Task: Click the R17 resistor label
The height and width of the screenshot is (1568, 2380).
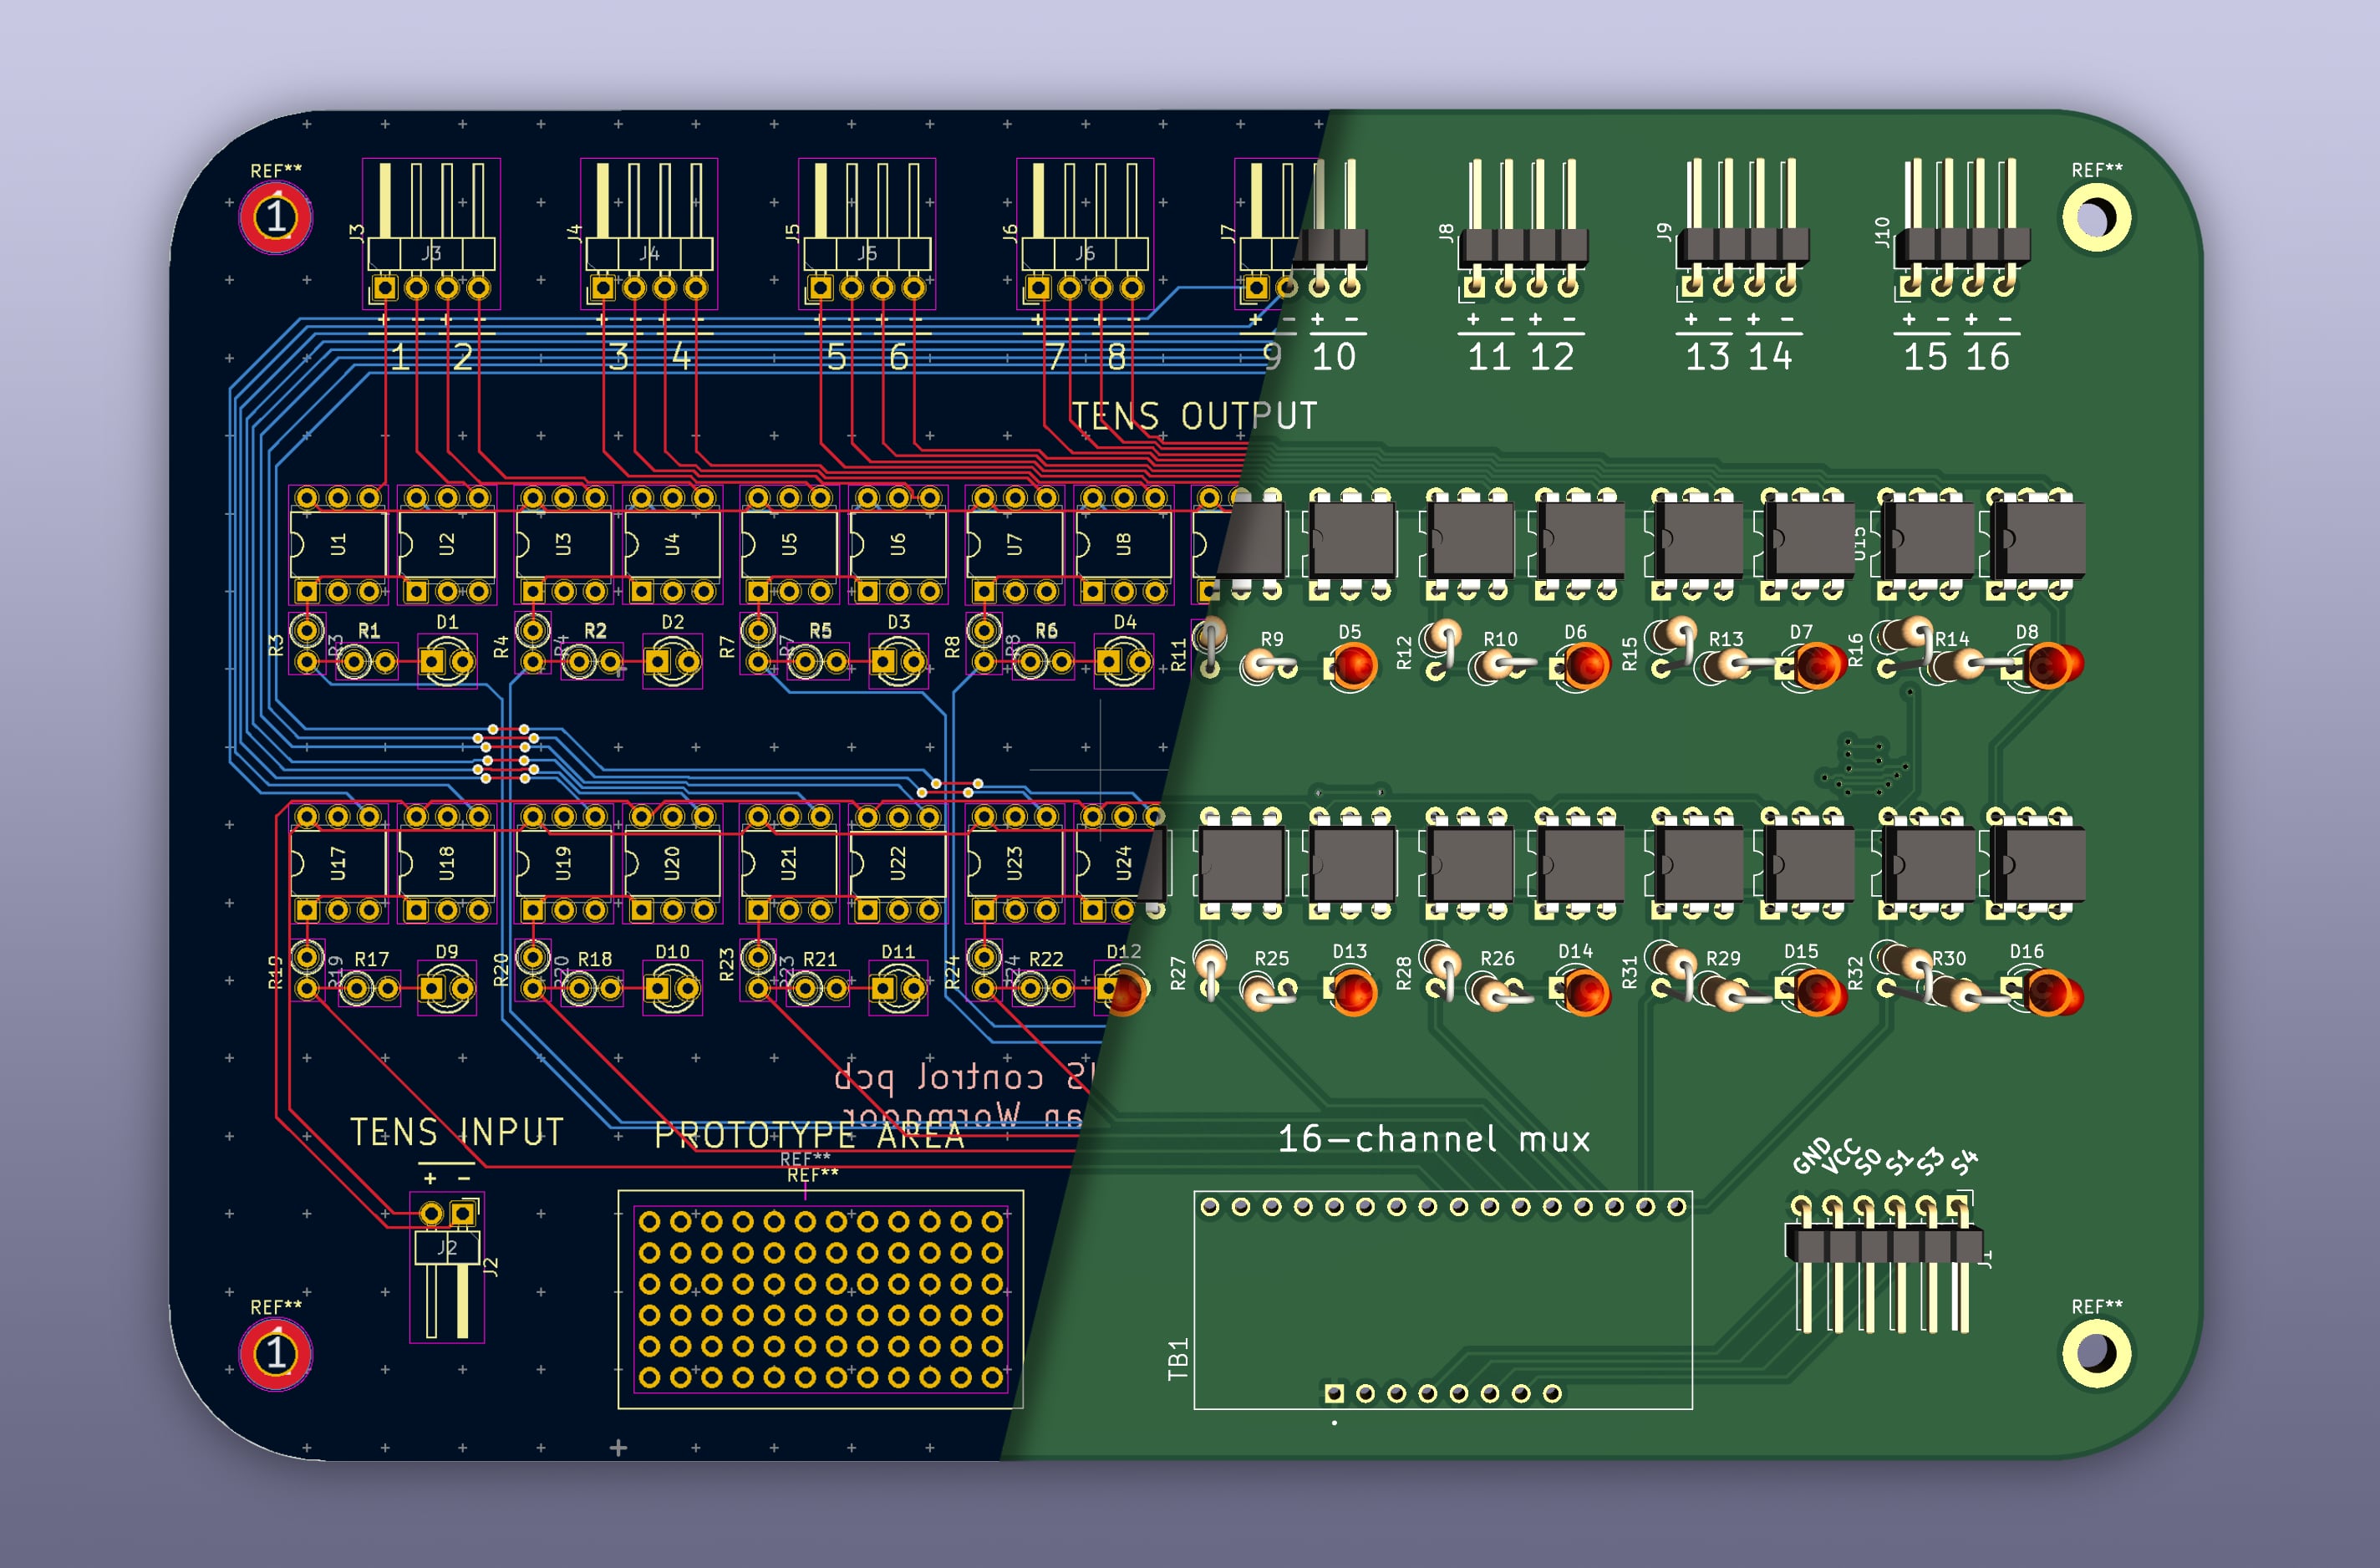Action: (x=372, y=959)
